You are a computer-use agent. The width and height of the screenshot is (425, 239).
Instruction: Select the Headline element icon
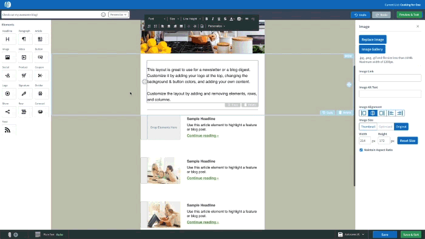7,39
